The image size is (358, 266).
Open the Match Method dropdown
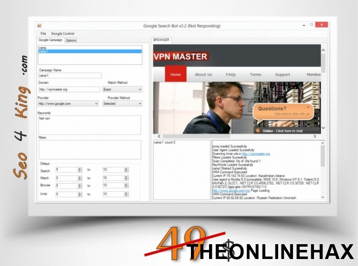(122, 89)
